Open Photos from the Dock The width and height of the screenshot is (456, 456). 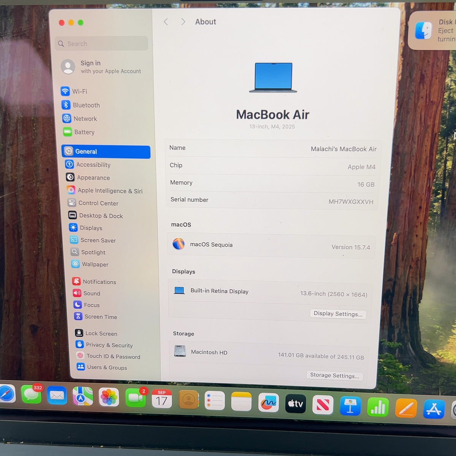pyautogui.click(x=109, y=398)
